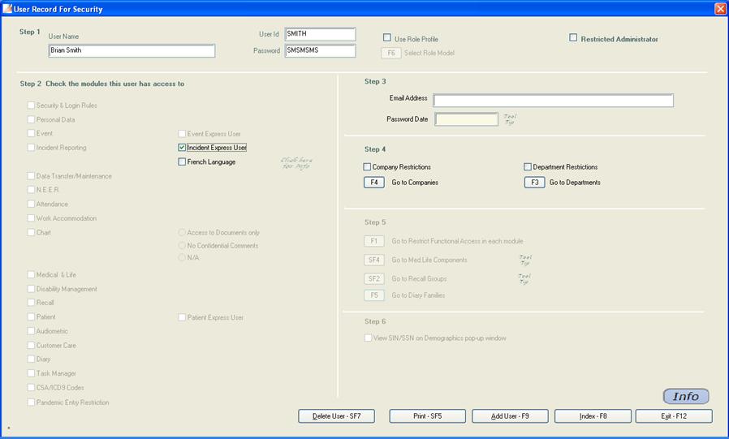Click the Info button icon
Viewport: 729px width, 439px height.
tap(686, 397)
